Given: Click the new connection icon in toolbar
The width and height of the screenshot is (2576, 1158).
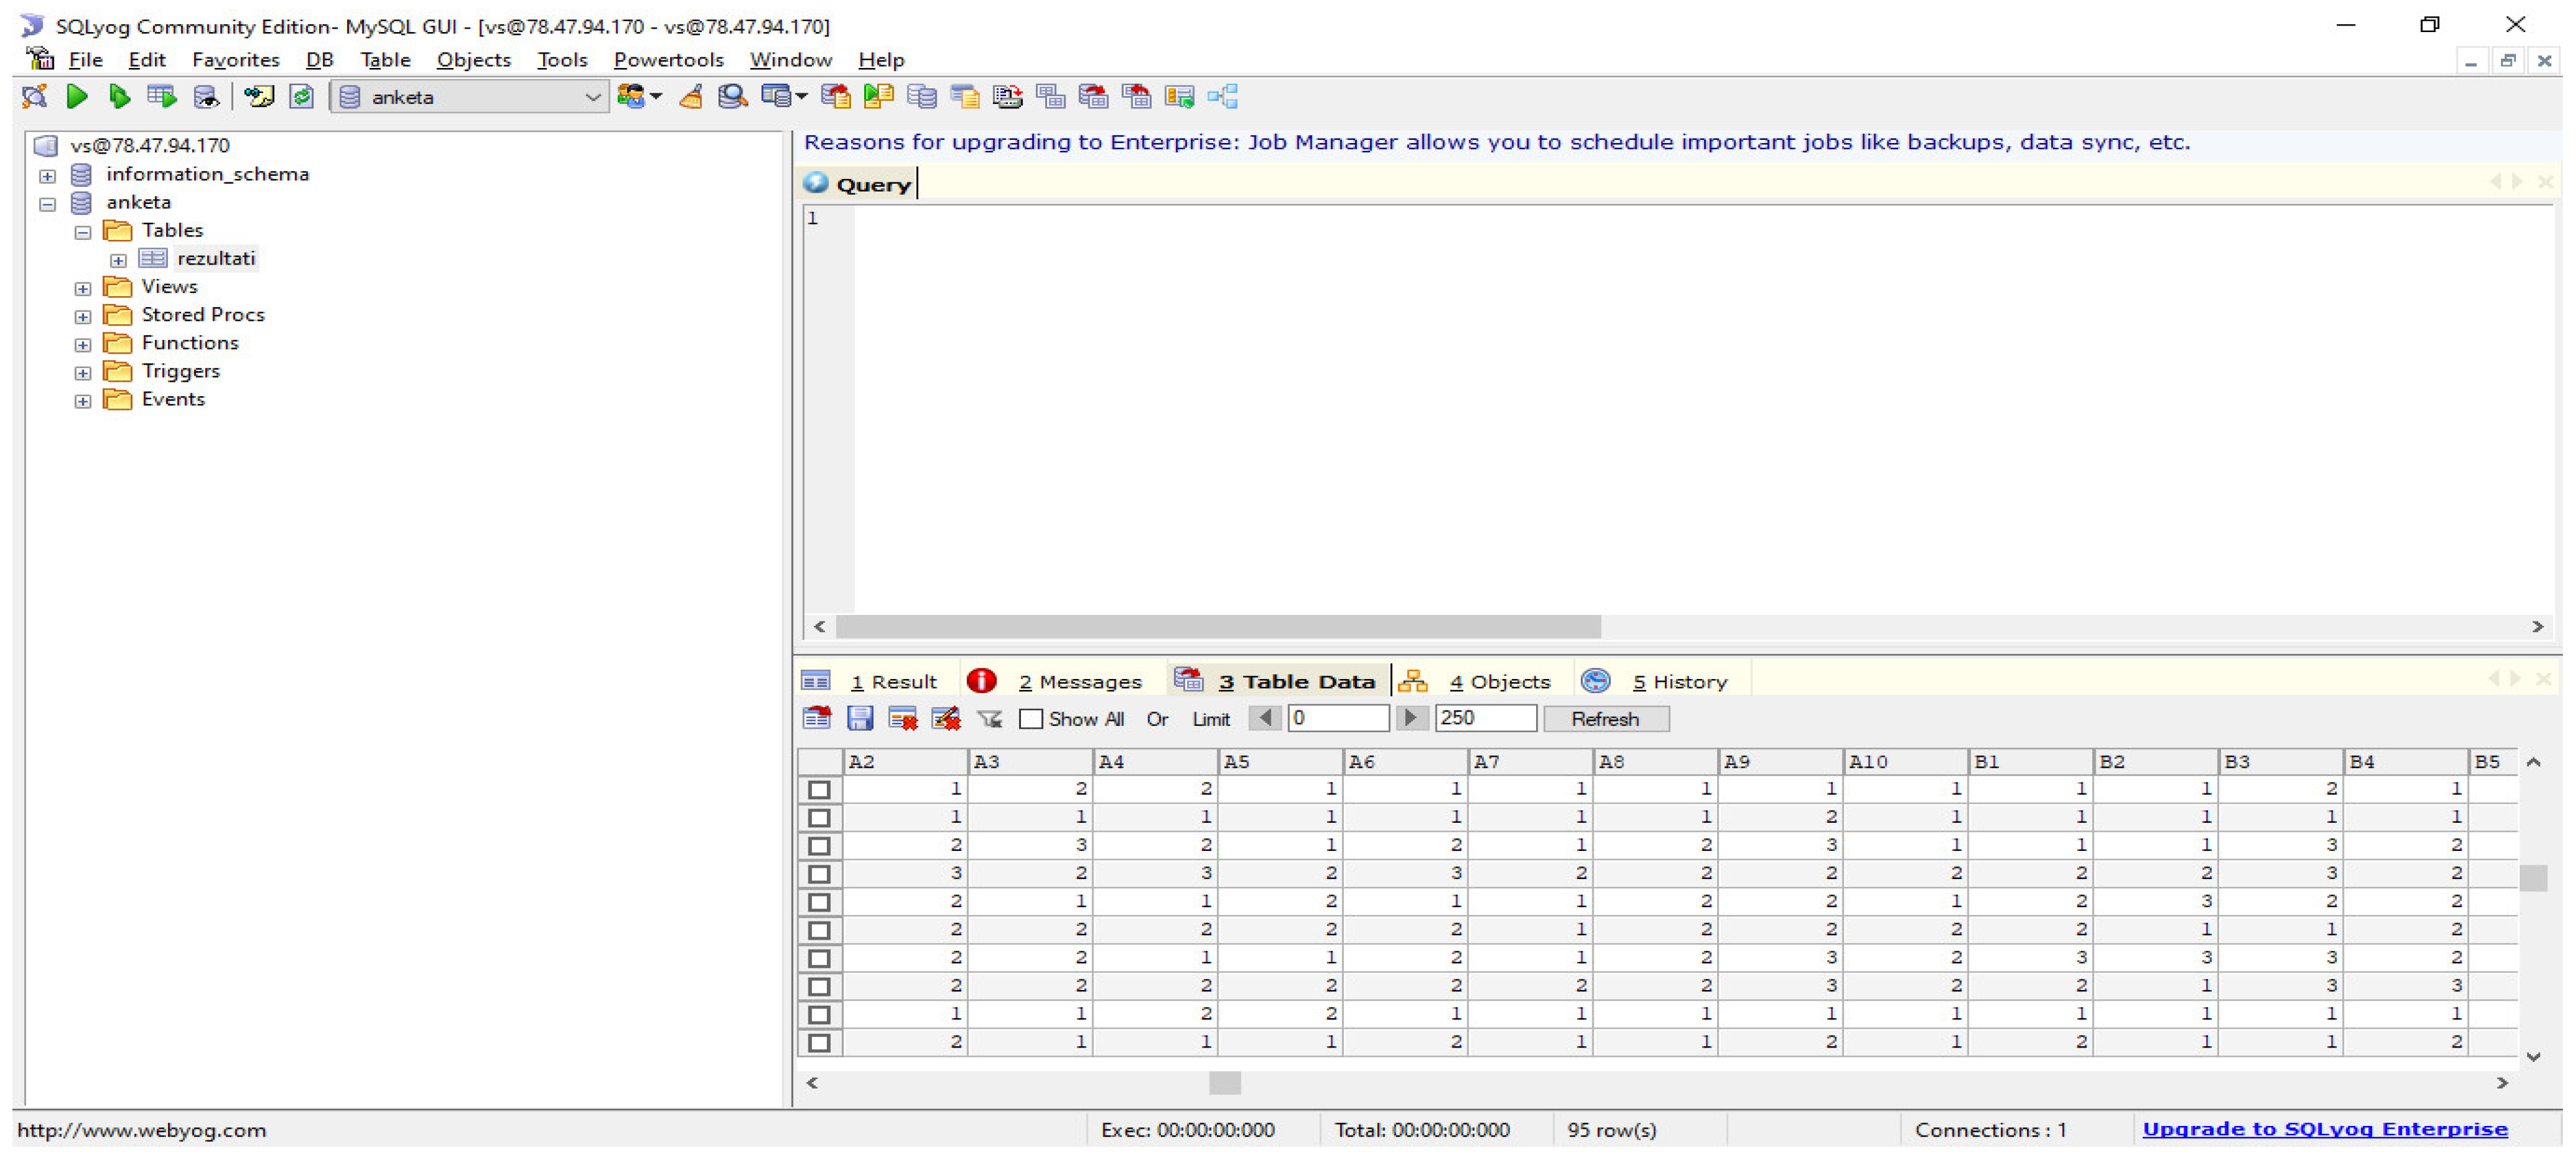Looking at the screenshot, I should click(34, 97).
